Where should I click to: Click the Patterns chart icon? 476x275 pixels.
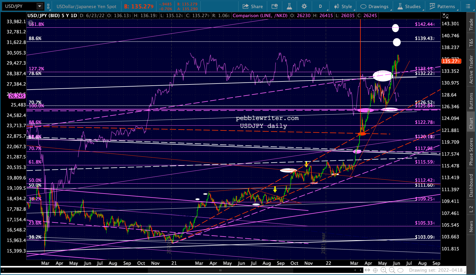pyautogui.click(x=432, y=6)
